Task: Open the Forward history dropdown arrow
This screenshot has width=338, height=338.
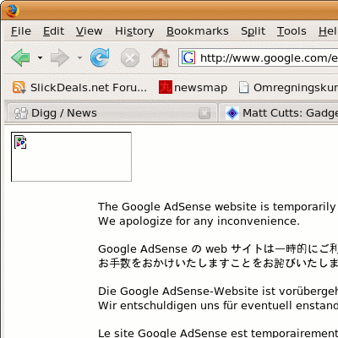Action: click(79, 58)
